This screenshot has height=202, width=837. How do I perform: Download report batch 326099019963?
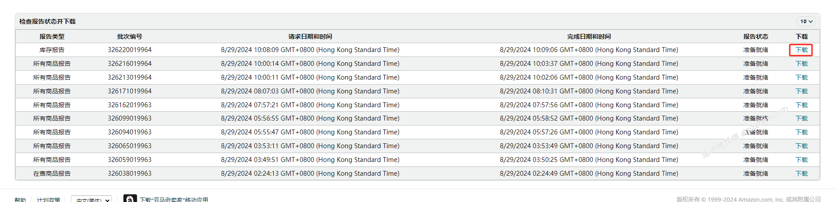(801, 118)
